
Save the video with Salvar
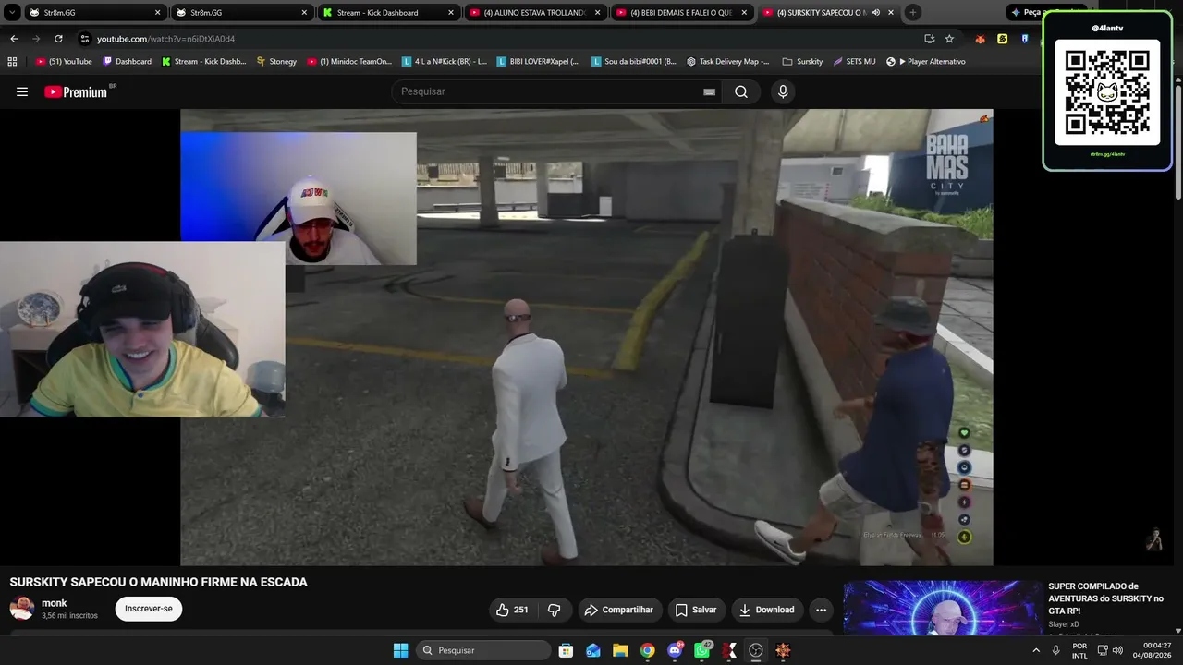[x=696, y=610]
